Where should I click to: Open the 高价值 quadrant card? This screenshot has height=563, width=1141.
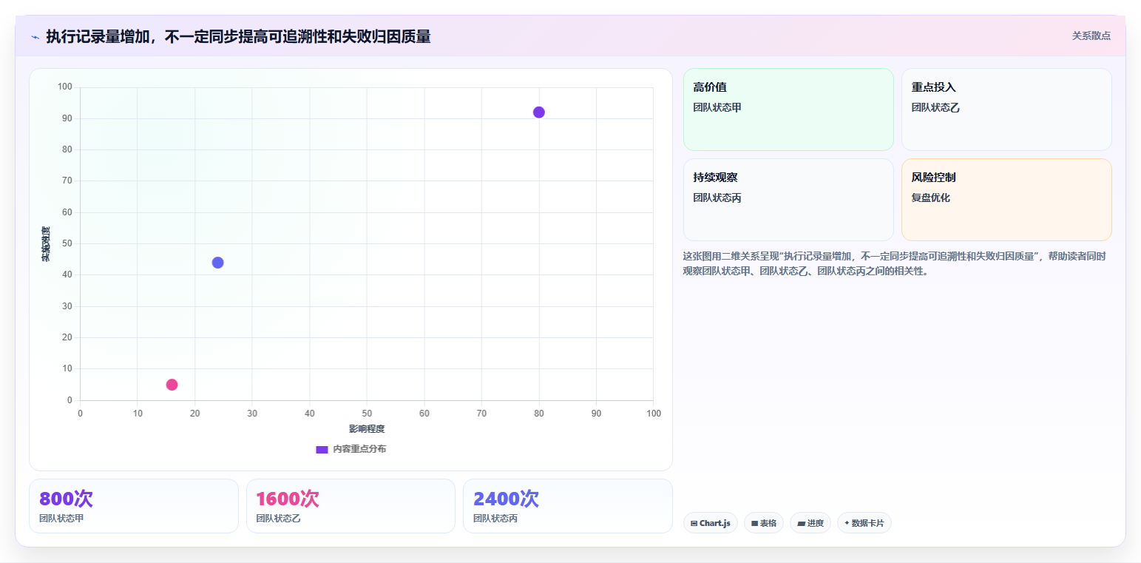788,109
